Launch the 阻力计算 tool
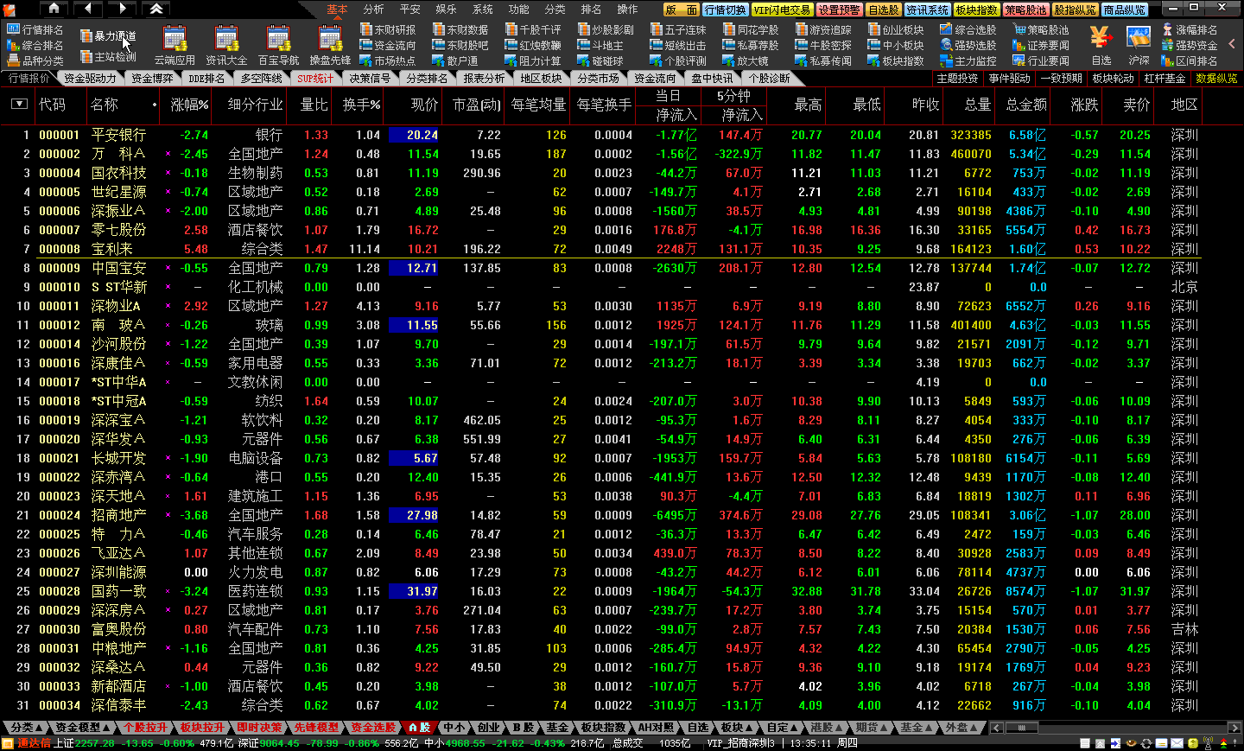This screenshot has height=751, width=1244. tap(533, 60)
